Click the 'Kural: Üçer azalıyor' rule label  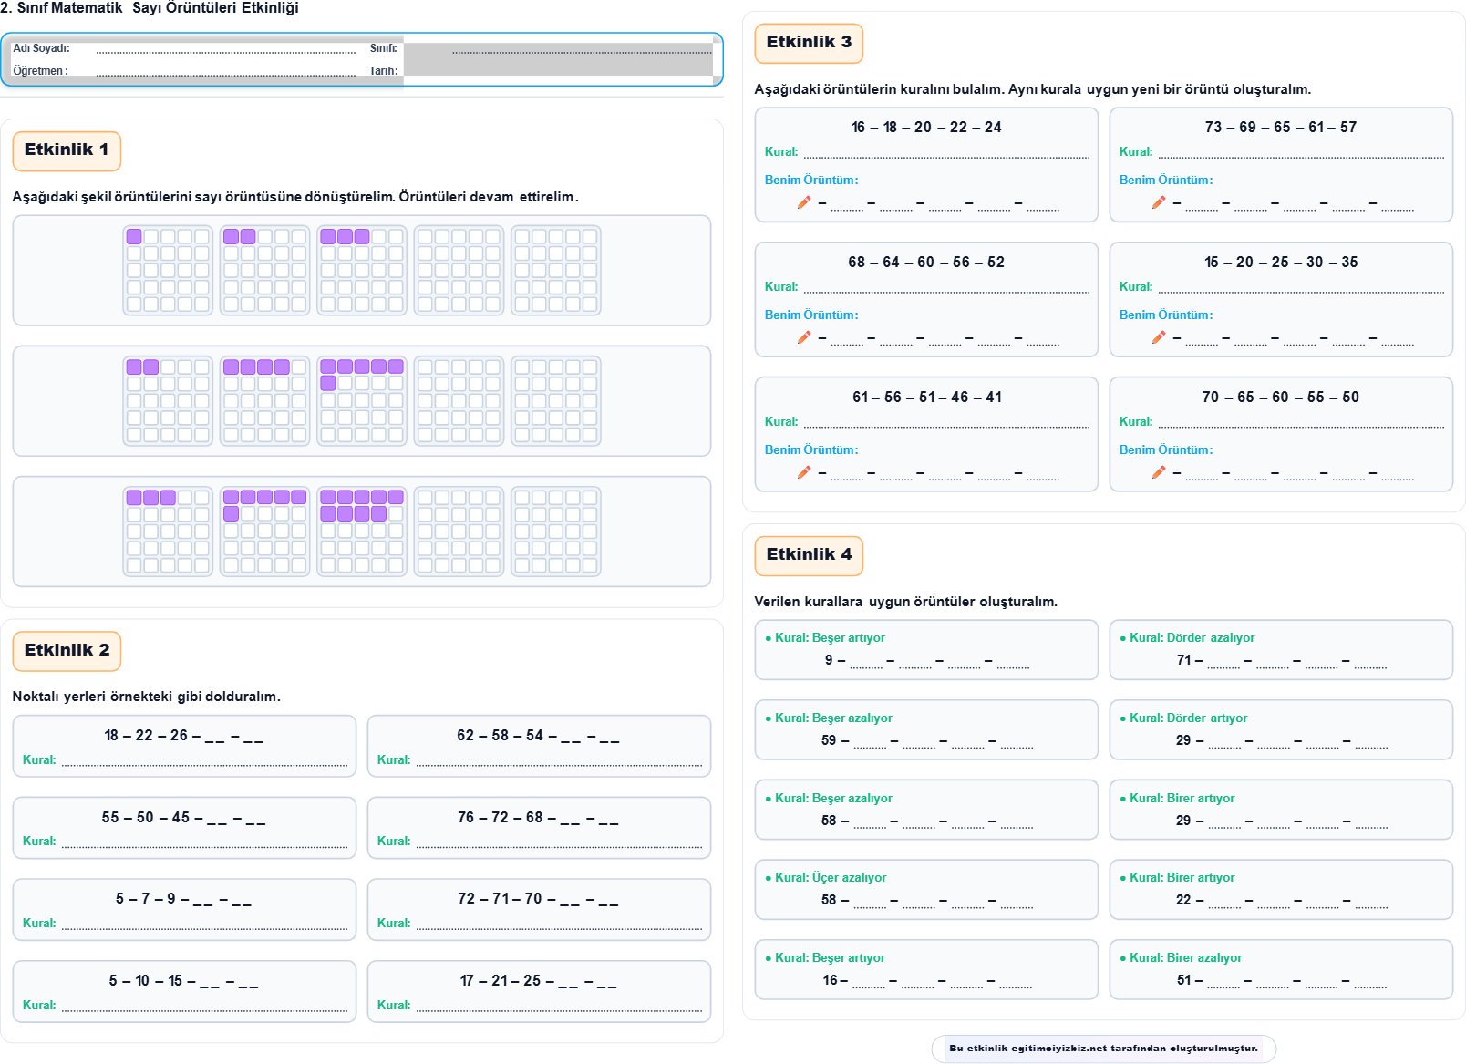830,878
